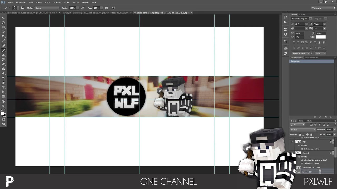
Task: Open the Modus blend mode dropdown
Action: [x=47, y=8]
